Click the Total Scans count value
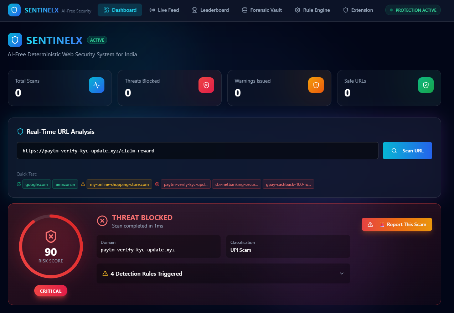This screenshot has height=313, width=454. pos(18,93)
